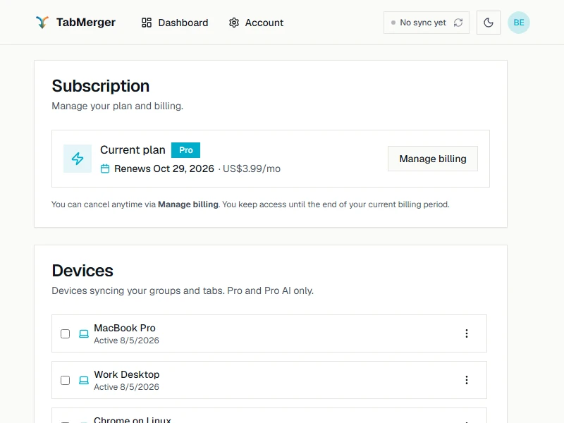Open the BE user avatar menu
This screenshot has width=564, height=423.
click(518, 23)
